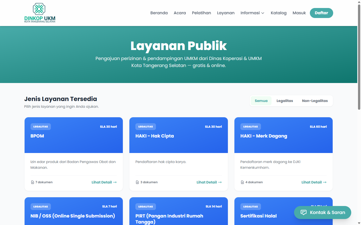Screen dimensions: 361x225
Task: Open Lihat Detail for HAKI - Hak Cipta
Action: click(209, 182)
